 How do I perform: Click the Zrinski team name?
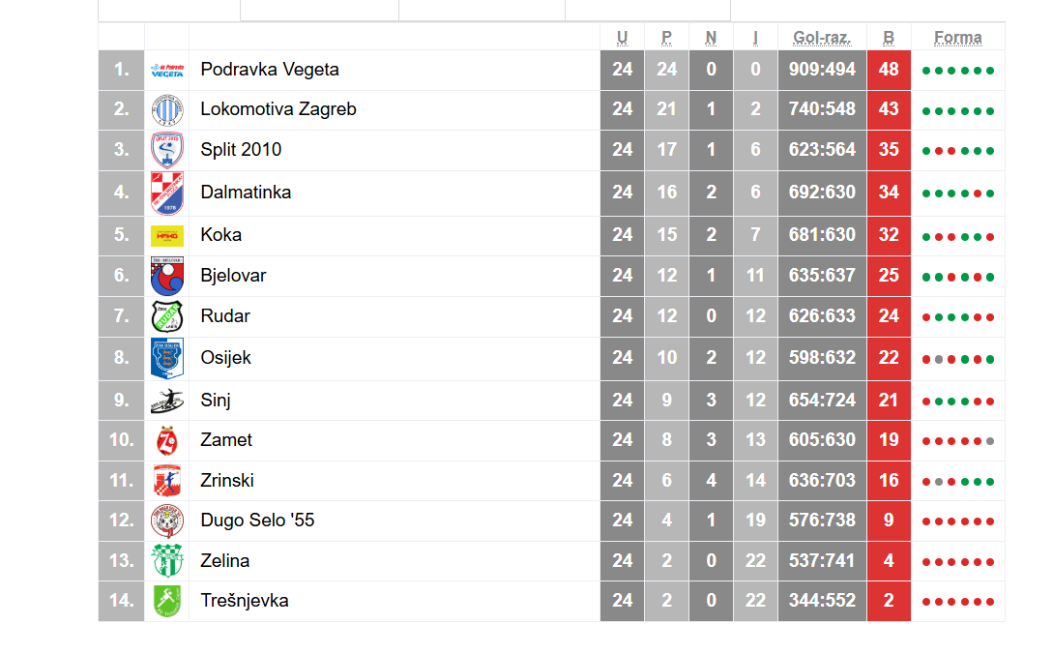(227, 481)
